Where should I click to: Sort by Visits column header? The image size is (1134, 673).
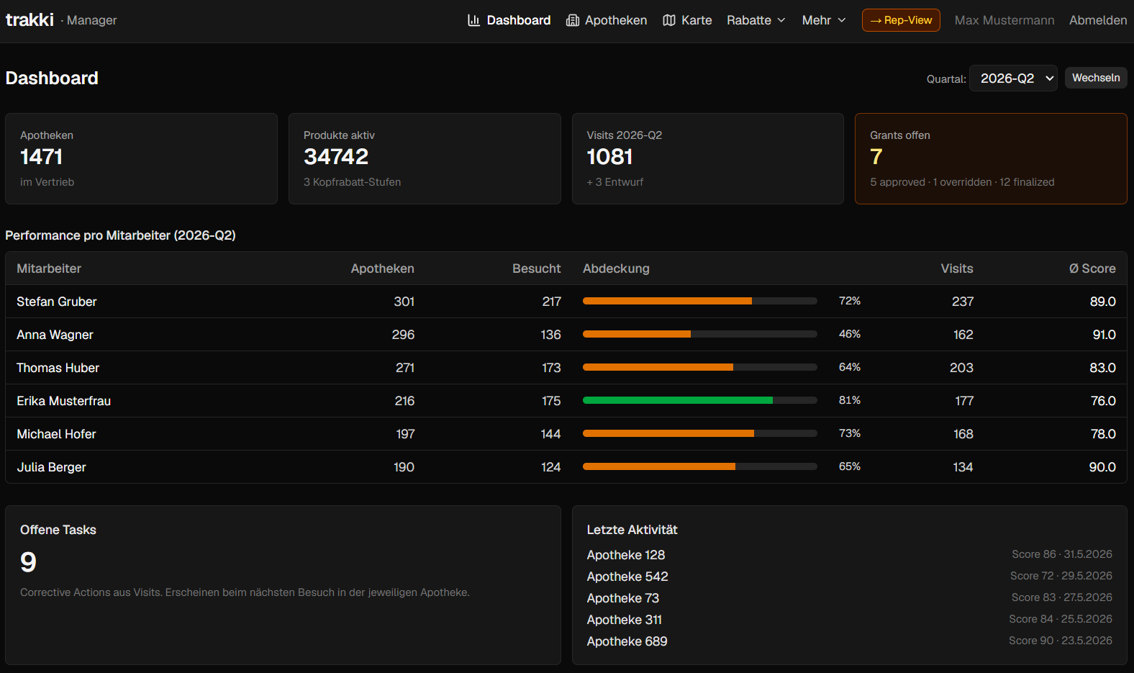tap(957, 268)
